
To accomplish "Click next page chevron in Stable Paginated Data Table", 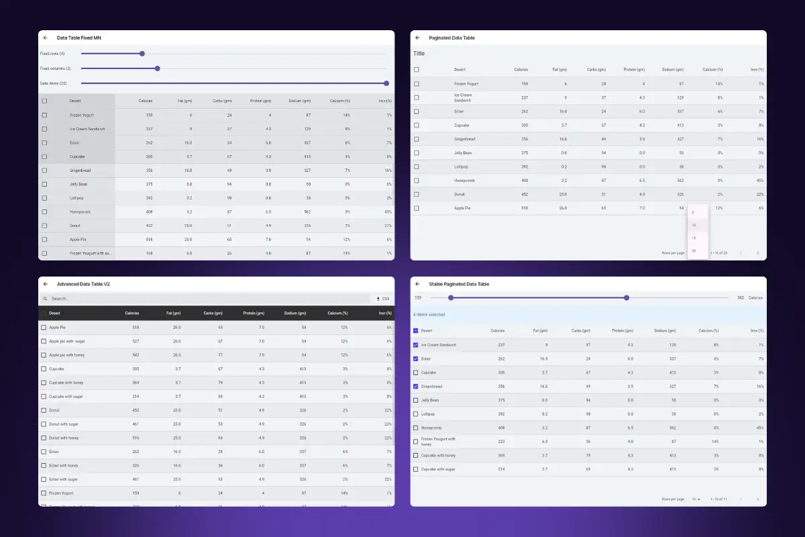I will click(x=757, y=499).
